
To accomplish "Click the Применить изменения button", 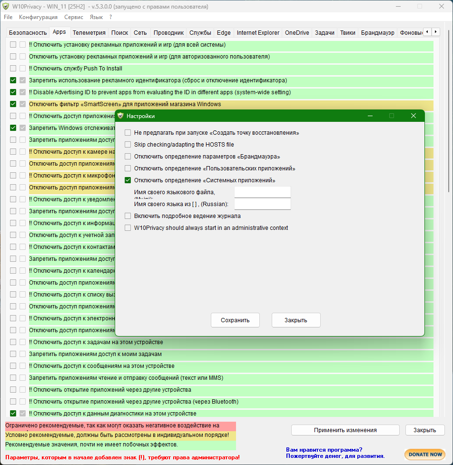I will (345, 430).
